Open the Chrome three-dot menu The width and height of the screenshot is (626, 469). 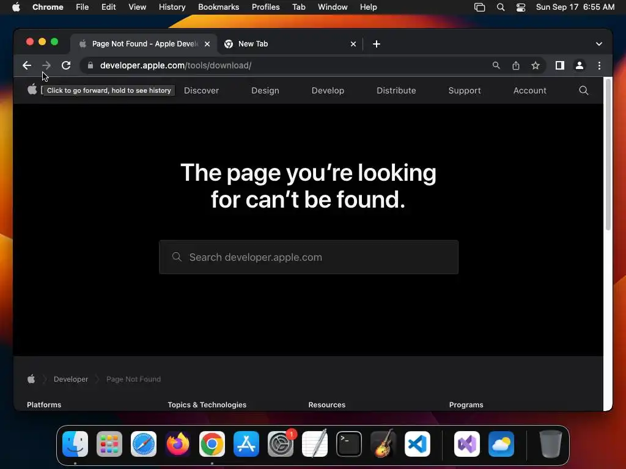pos(599,65)
